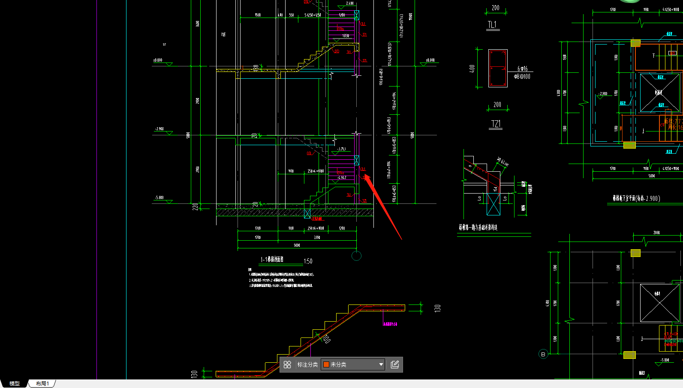
Task: Click the 220 slab thickness dimension
Action: coord(196,207)
